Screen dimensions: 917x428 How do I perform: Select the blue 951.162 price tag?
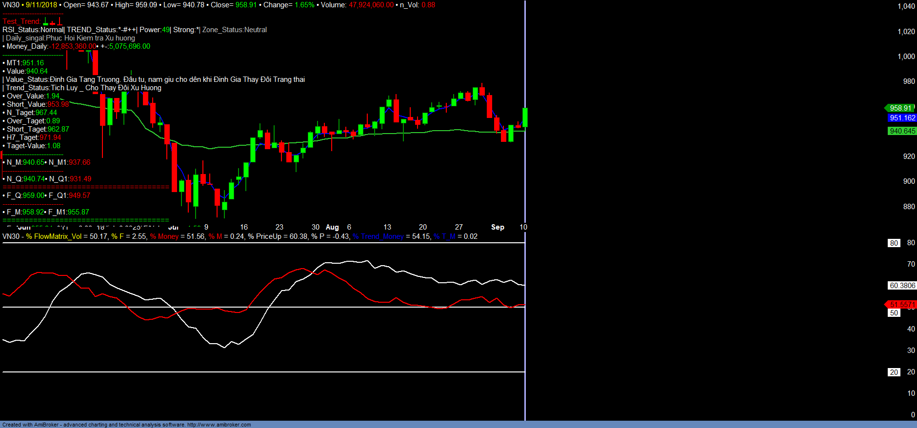pos(902,118)
